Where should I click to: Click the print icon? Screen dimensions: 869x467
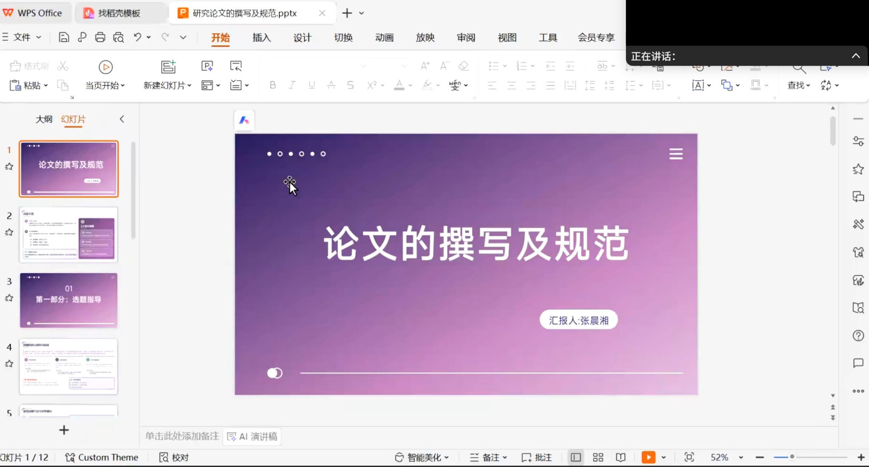[100, 37]
